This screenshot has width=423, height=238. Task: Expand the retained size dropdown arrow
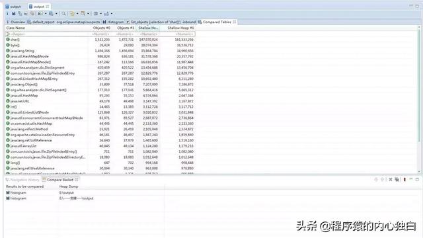click(88, 13)
